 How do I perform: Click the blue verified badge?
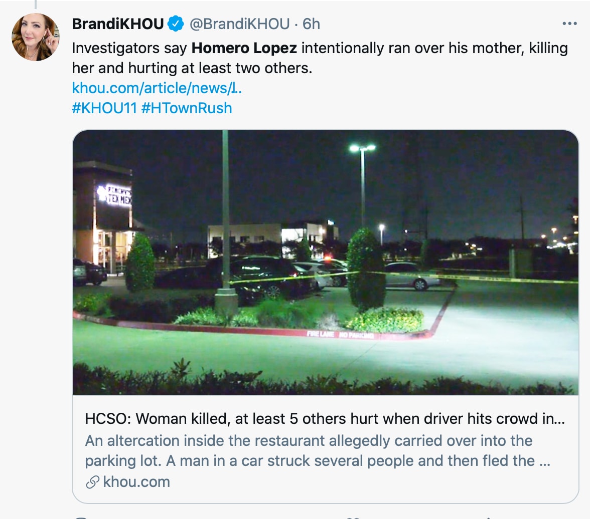pyautogui.click(x=175, y=24)
